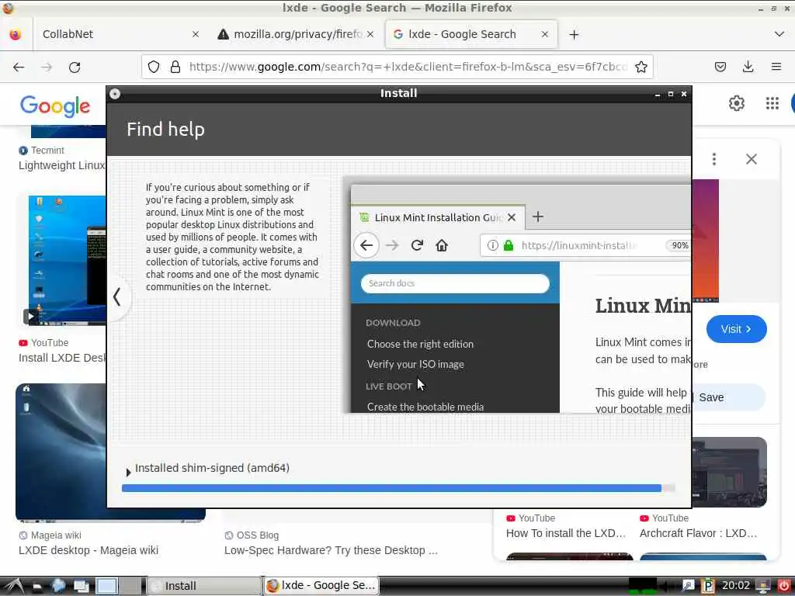
Task: Minimize the Install window
Action: click(x=658, y=94)
